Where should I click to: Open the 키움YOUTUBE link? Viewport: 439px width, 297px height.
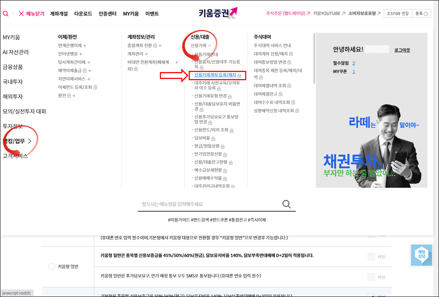(x=329, y=13)
